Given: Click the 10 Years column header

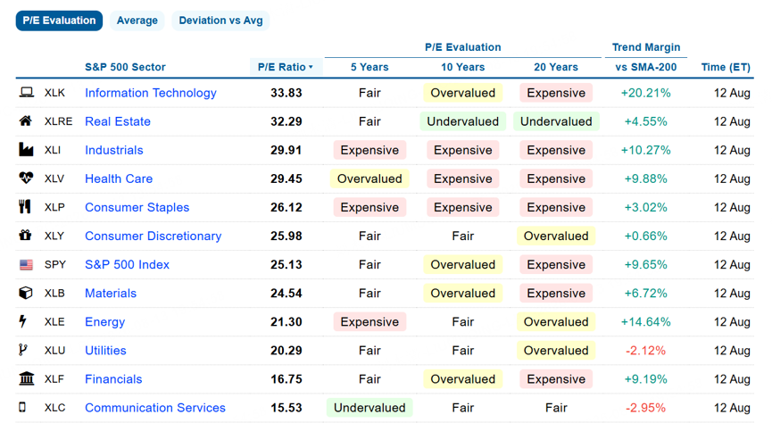Looking at the screenshot, I should [463, 67].
